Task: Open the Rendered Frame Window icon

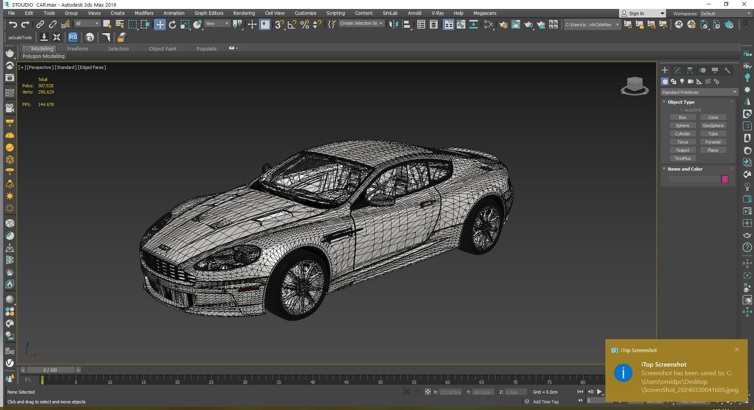Action: click(516, 25)
